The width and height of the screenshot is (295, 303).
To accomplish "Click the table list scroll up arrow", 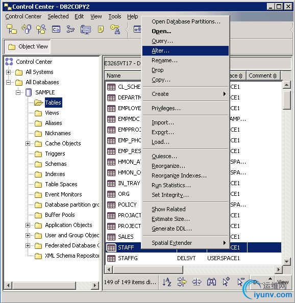I will click(287, 85).
